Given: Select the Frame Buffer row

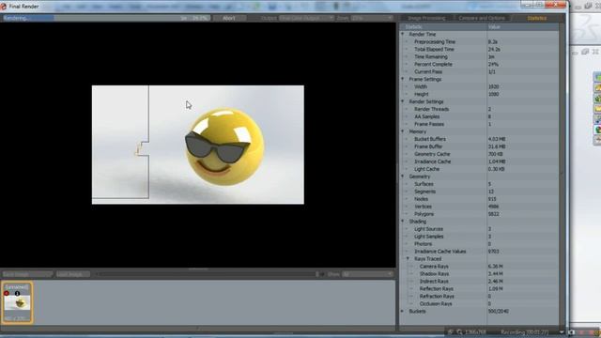Looking at the screenshot, I should 479,146.
